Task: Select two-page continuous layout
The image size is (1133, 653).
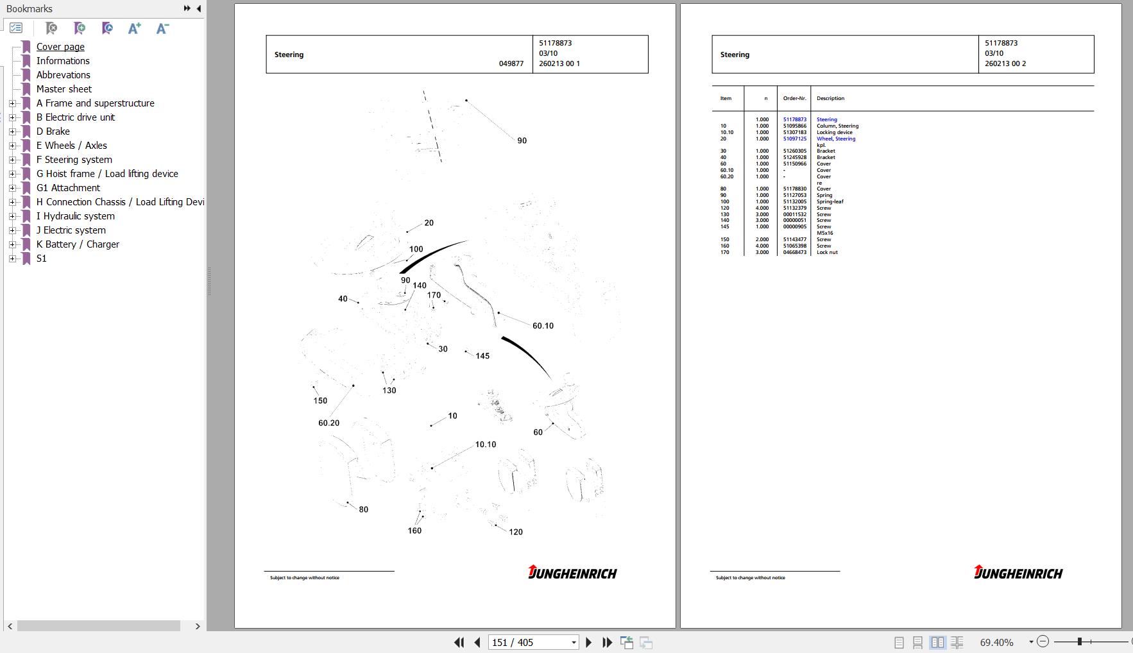Action: click(957, 642)
